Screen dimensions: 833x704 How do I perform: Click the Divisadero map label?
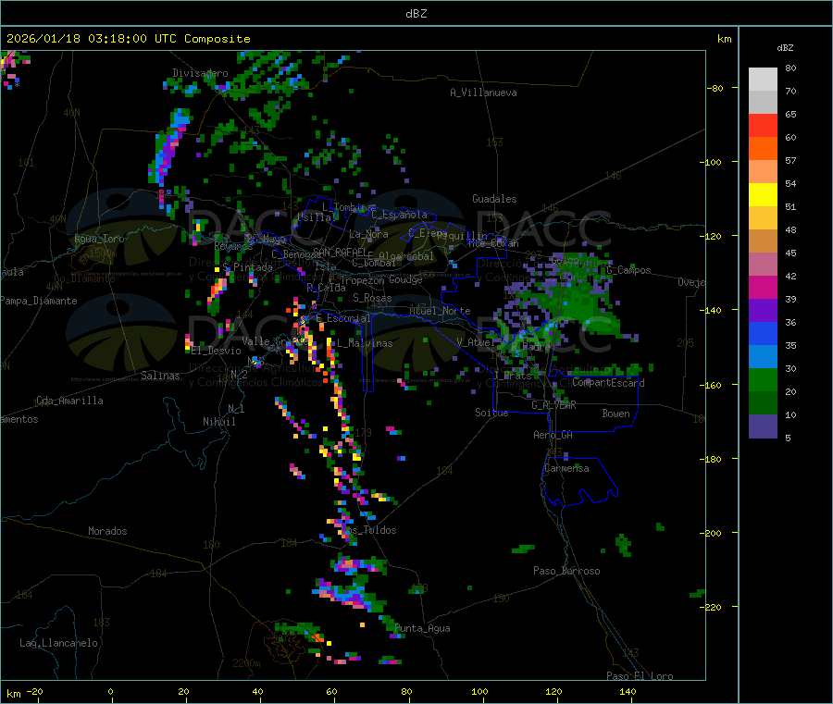click(x=200, y=73)
